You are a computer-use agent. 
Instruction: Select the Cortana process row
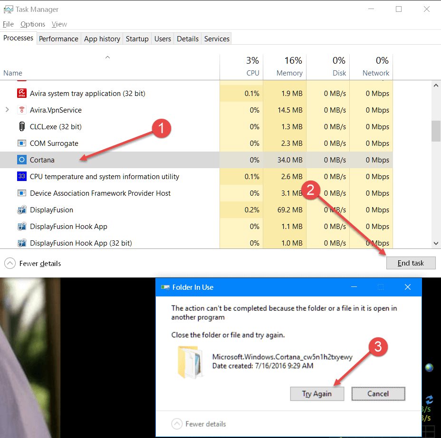(x=196, y=160)
